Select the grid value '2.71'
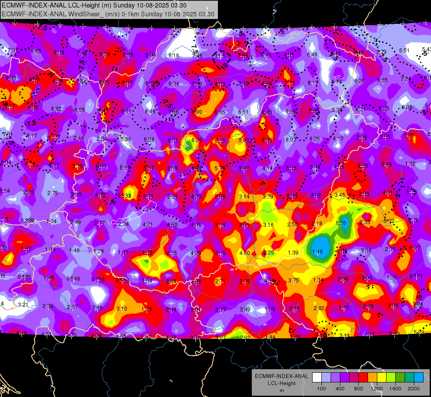Screen dimensions: 431x397 point(220,281)
